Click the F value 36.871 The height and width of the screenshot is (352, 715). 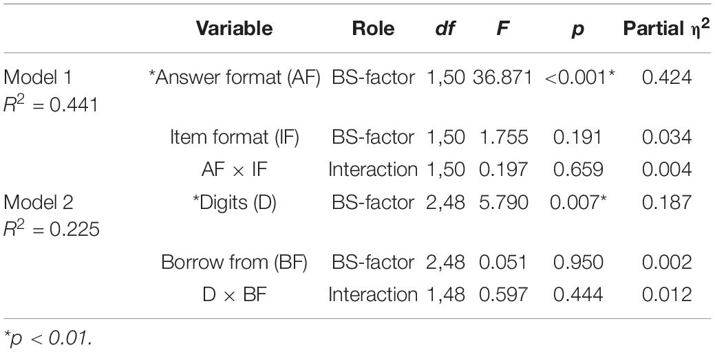coord(502,78)
